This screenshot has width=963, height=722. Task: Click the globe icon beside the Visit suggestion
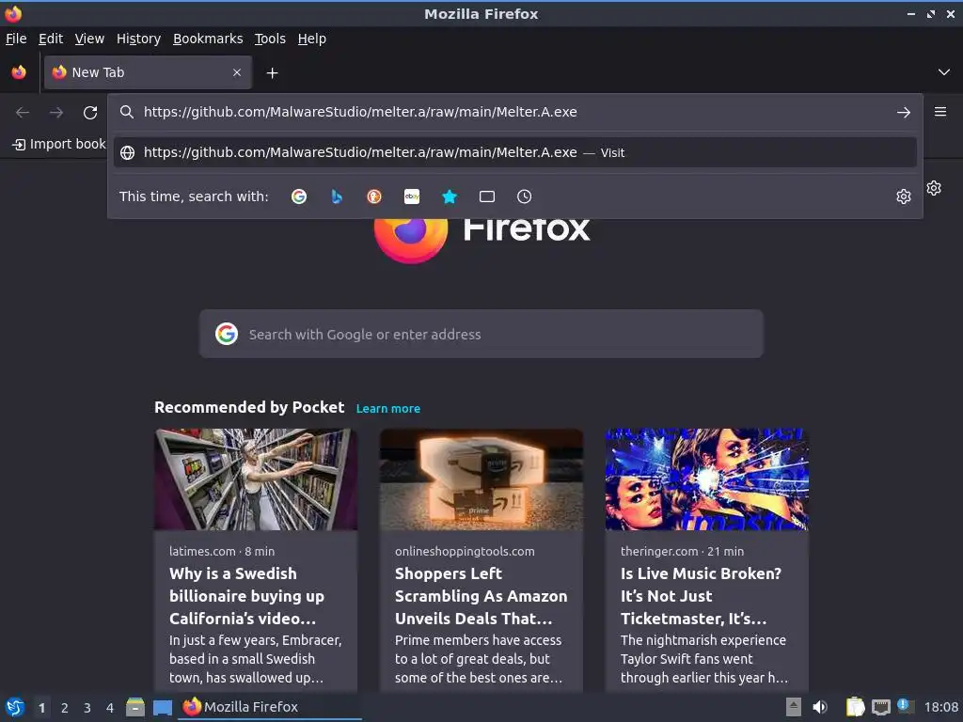127,152
